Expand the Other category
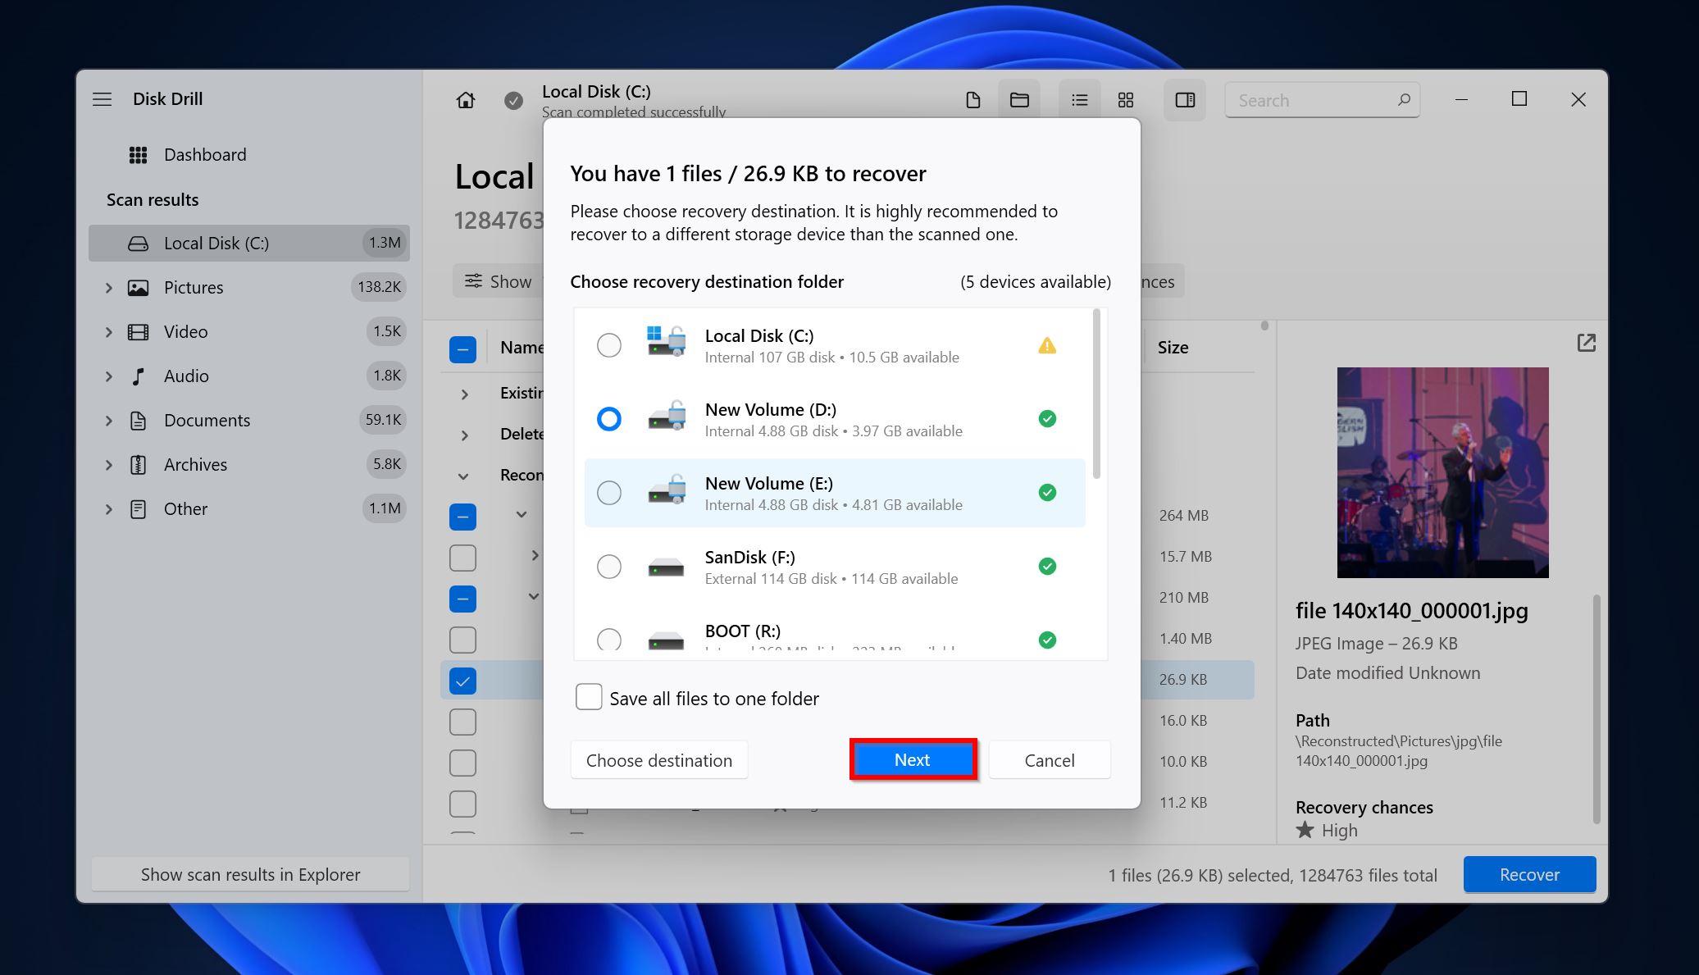 pos(108,509)
